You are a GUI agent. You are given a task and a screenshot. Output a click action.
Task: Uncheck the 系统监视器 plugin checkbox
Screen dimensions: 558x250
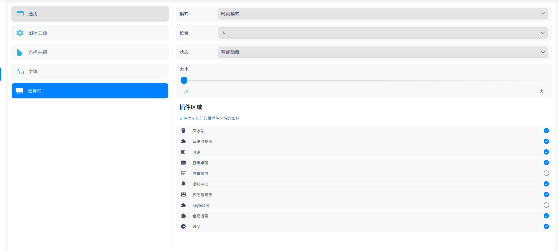tap(546, 141)
